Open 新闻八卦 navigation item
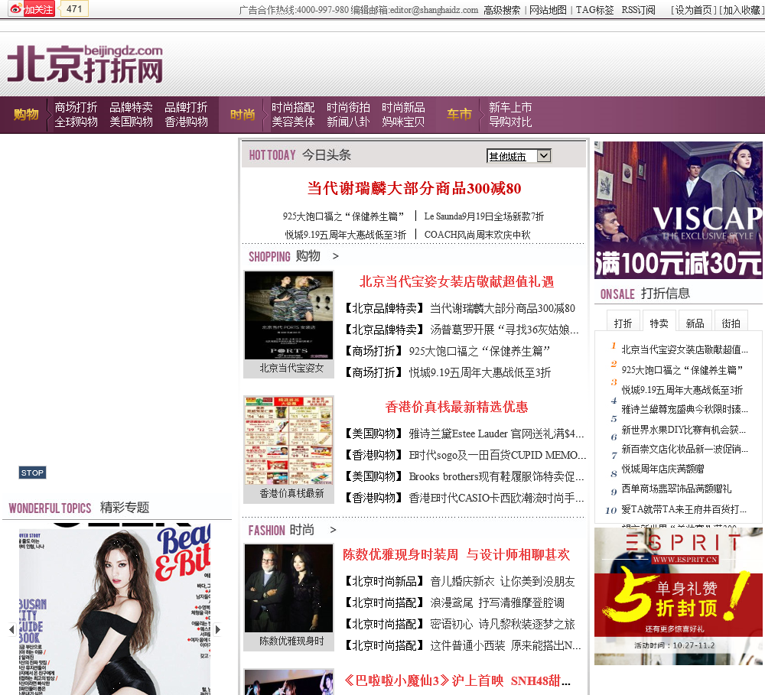The height and width of the screenshot is (695, 765). click(x=348, y=122)
